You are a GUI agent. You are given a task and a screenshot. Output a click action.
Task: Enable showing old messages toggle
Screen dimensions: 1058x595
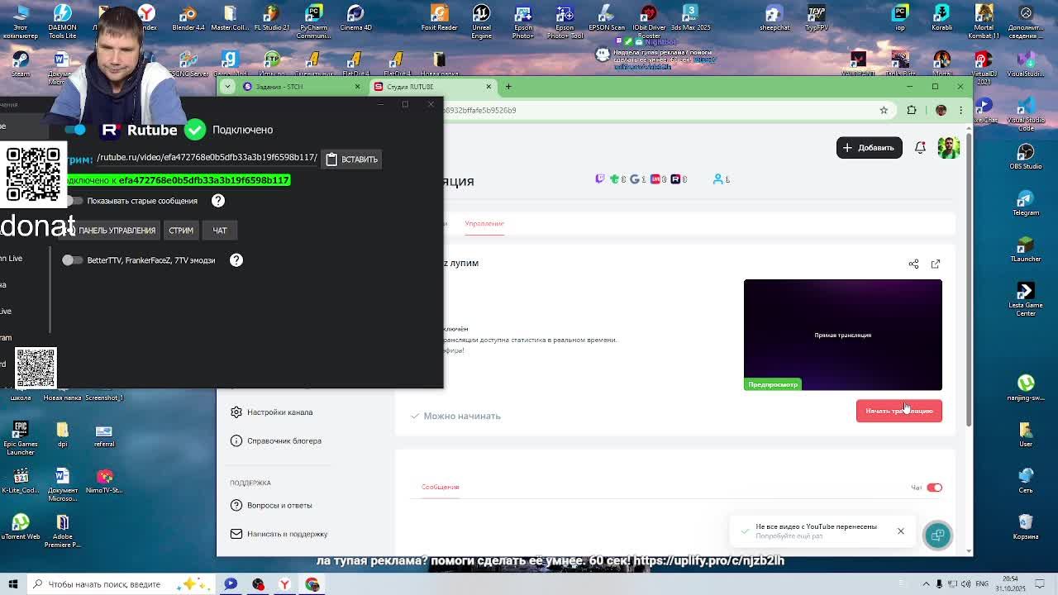[75, 201]
